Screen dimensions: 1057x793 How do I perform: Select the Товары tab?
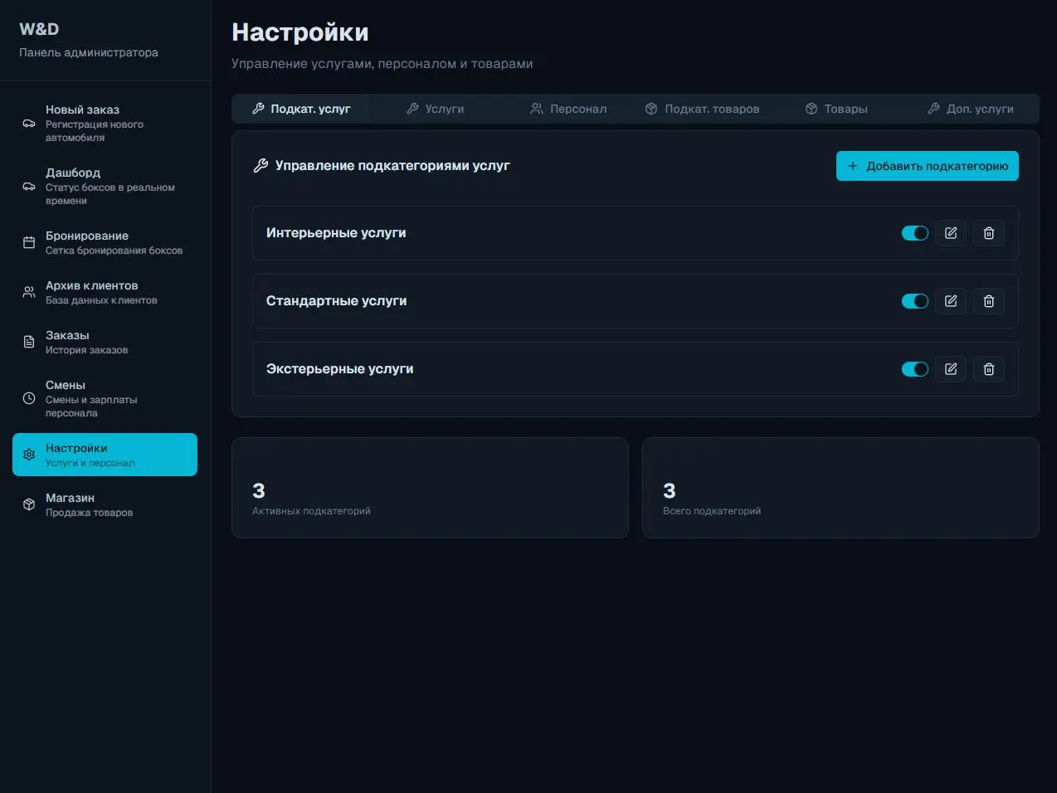pyautogui.click(x=836, y=109)
